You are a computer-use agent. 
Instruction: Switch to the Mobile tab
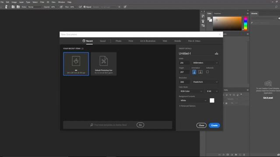point(178,41)
